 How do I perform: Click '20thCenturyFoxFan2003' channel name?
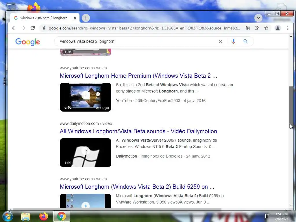[158, 101]
